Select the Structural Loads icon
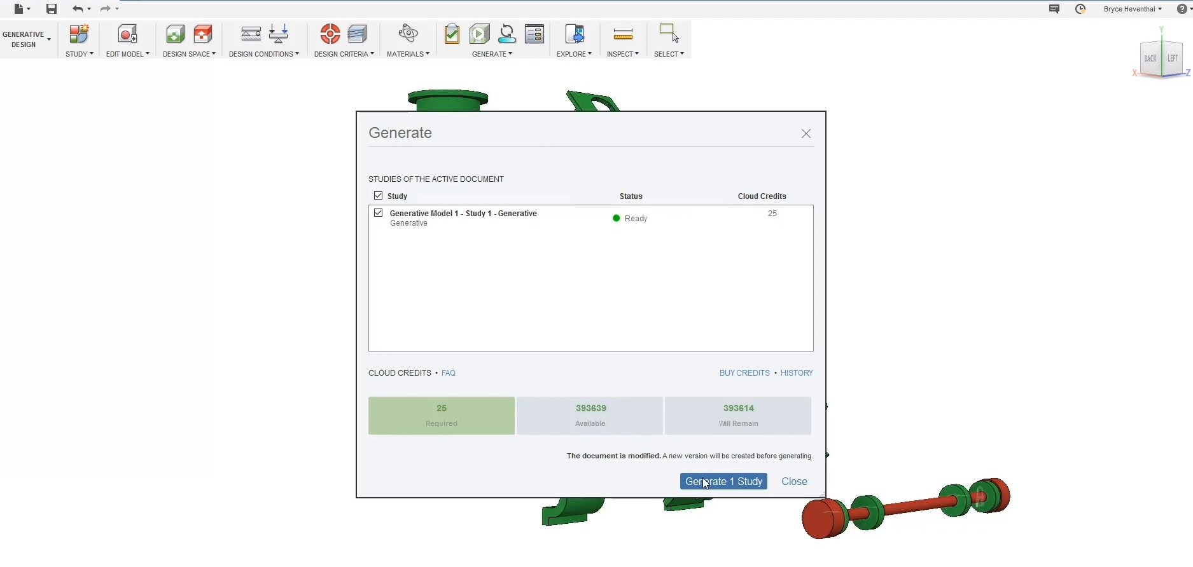 click(x=279, y=34)
